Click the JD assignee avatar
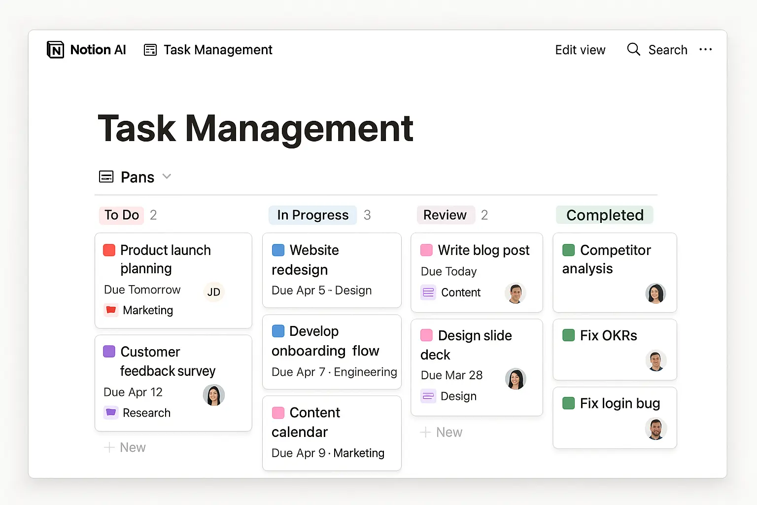The width and height of the screenshot is (757, 505). [x=214, y=292]
